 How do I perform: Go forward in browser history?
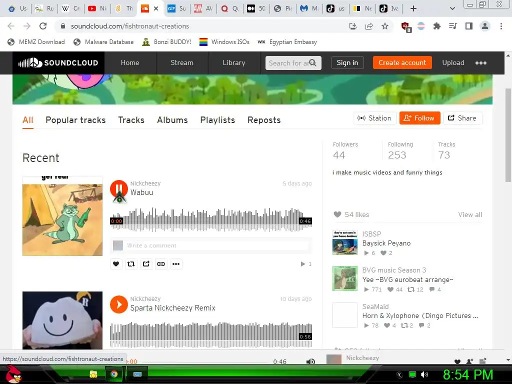(x=27, y=26)
